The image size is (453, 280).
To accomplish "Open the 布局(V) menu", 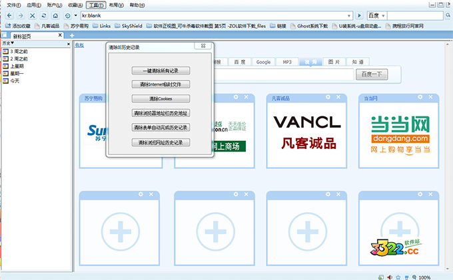I will coord(116,5).
